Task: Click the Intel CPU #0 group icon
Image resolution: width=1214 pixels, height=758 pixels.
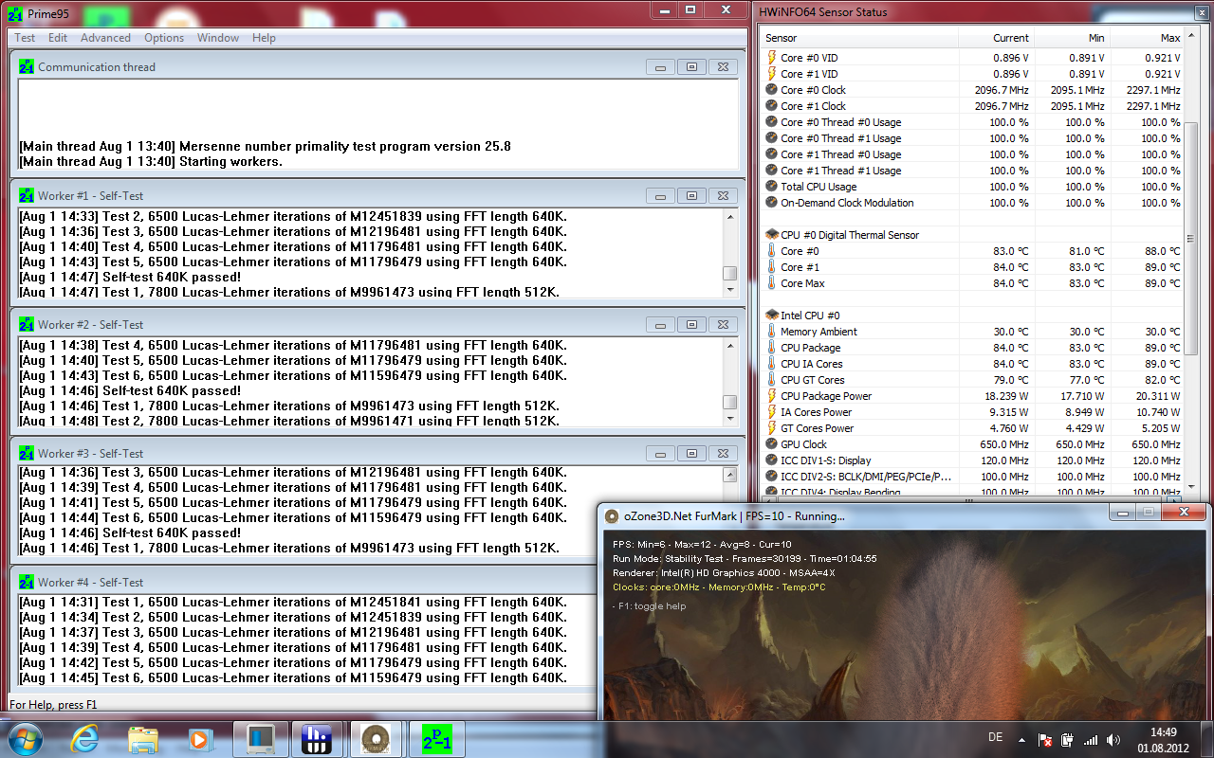Action: tap(771, 316)
